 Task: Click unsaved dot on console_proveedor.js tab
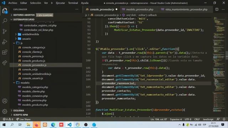[116, 10]
